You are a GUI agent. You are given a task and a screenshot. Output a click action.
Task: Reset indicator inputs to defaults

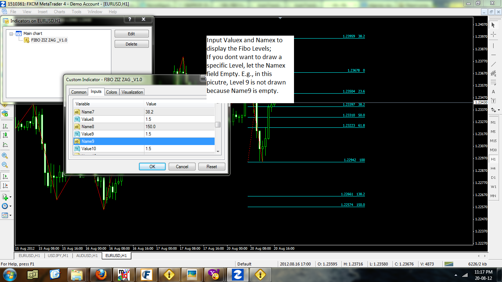[x=212, y=167]
